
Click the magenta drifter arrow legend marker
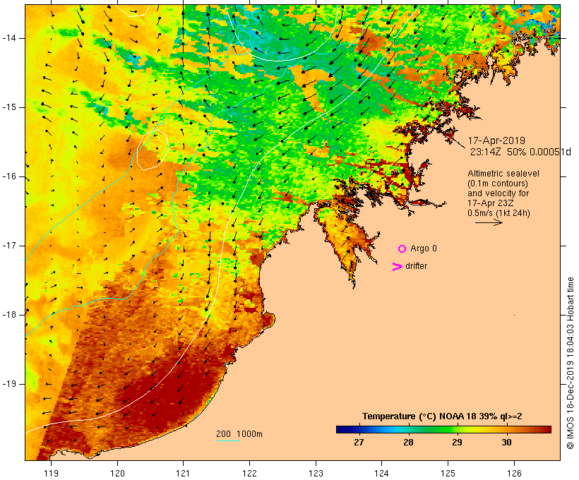[398, 267]
